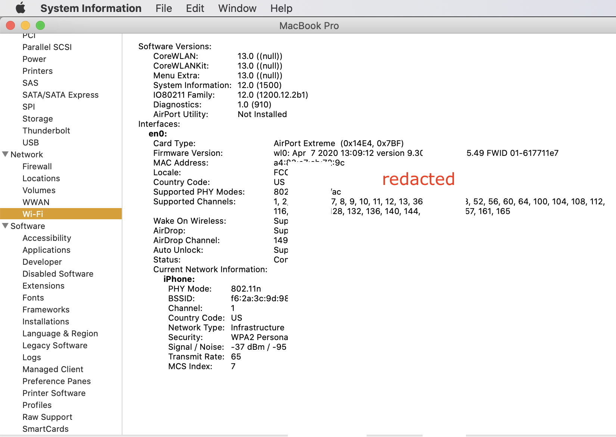
Task: Minimize the MacBook Pro window
Action: 25,25
